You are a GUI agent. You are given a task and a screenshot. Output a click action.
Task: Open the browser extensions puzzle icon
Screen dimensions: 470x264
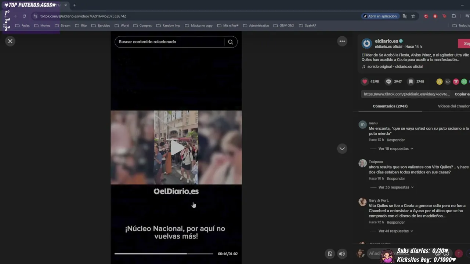click(x=454, y=16)
